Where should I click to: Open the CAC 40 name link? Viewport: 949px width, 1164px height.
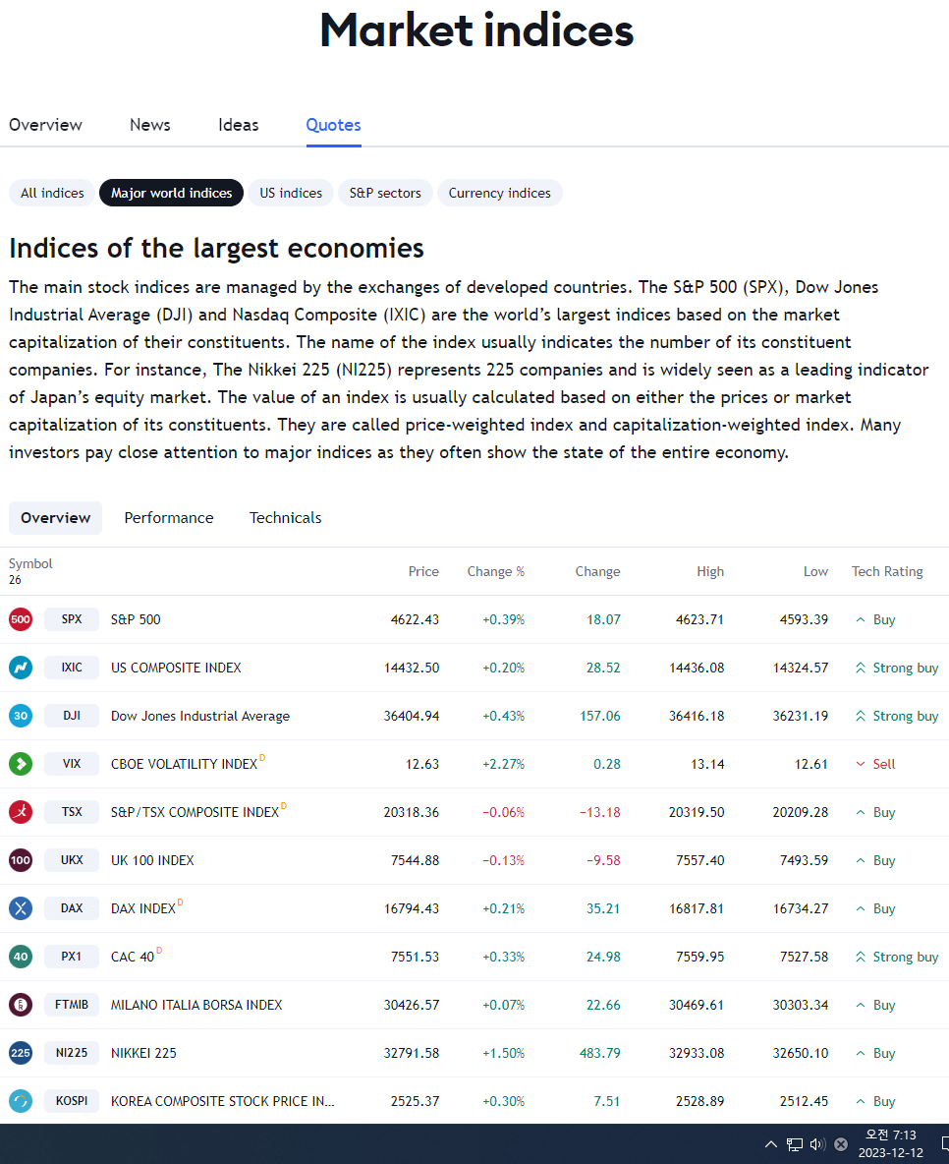point(133,957)
